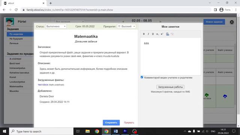Click the Прервать link
Image resolution: width=240 pixels, height=135 pixels.
click(129, 123)
